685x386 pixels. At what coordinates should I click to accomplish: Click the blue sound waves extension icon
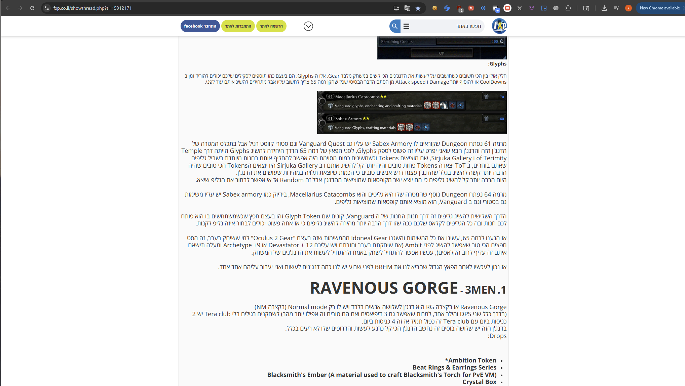[483, 8]
